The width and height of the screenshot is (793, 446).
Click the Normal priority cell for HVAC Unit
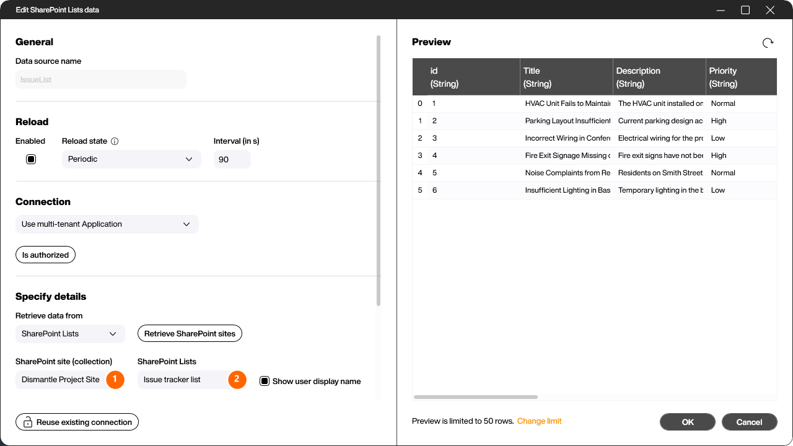coord(741,103)
